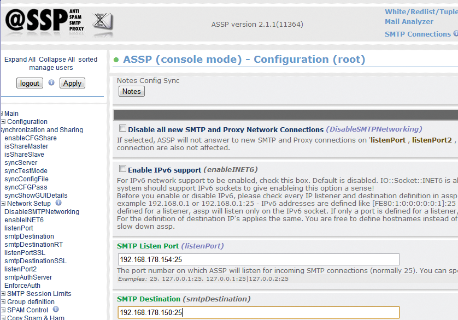Click inside the SMTP Listen Port field

[257, 259]
